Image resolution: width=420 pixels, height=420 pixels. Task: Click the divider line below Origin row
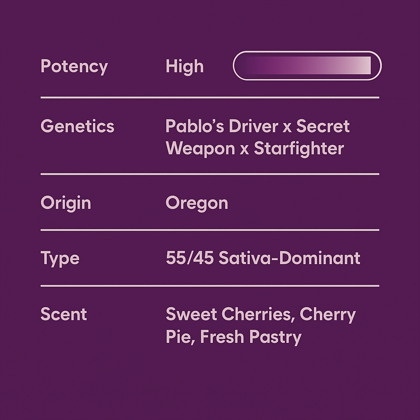[x=210, y=230]
